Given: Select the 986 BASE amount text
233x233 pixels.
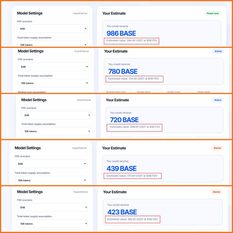Looking at the screenshot, I should click(121, 33).
